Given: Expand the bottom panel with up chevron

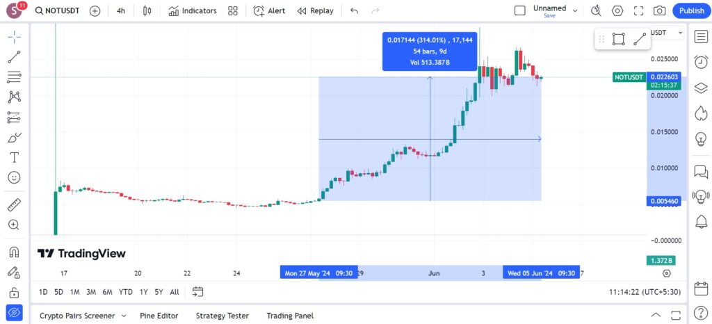Looking at the screenshot, I should click(x=656, y=315).
